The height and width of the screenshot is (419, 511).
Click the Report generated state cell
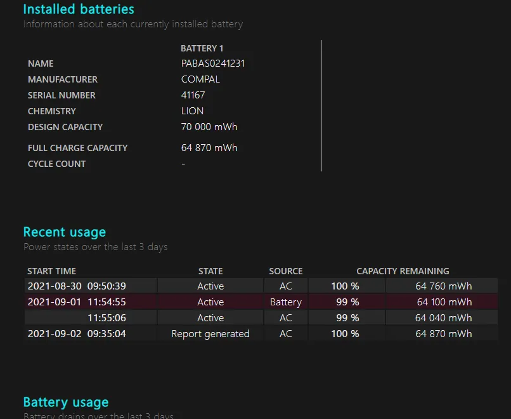pyautogui.click(x=210, y=334)
